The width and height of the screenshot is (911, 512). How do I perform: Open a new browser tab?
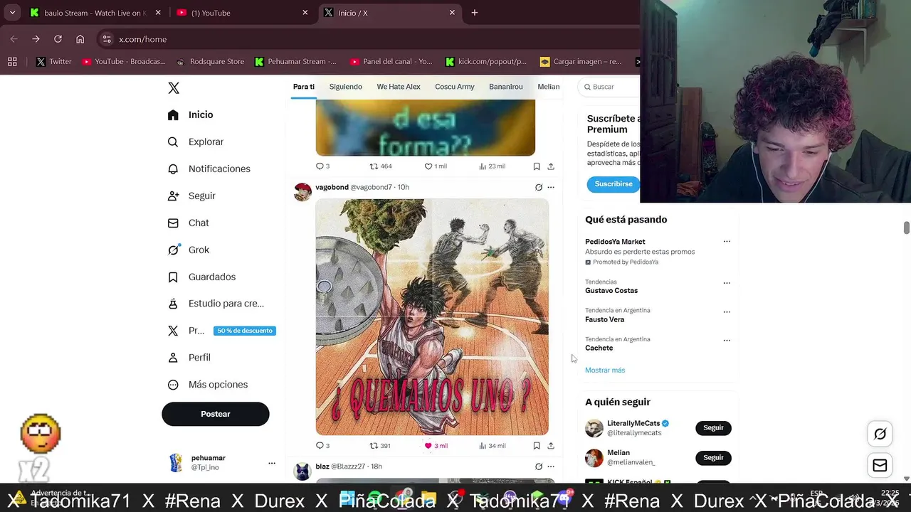[x=475, y=13]
